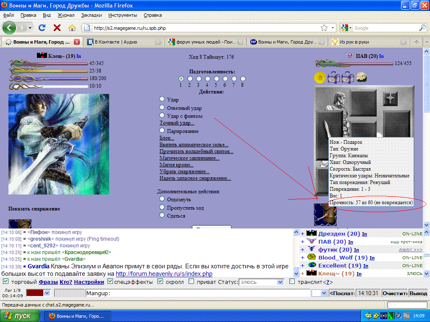Screen dimensions: 430x322
Task: Click in the chat message input field
Action: pos(198,293)
